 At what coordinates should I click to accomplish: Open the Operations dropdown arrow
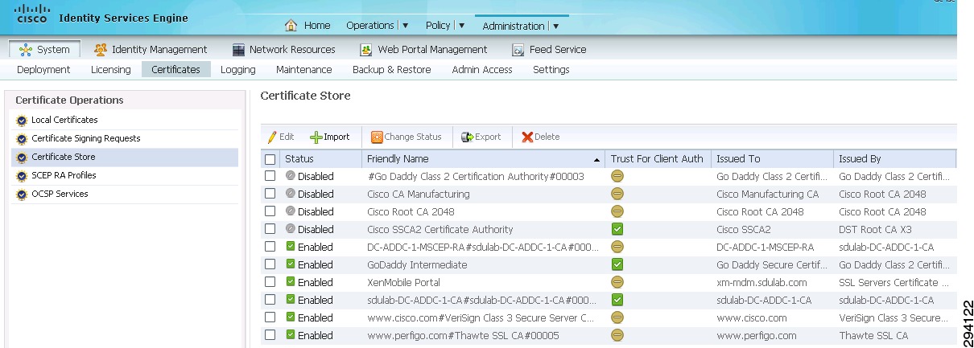point(405,26)
